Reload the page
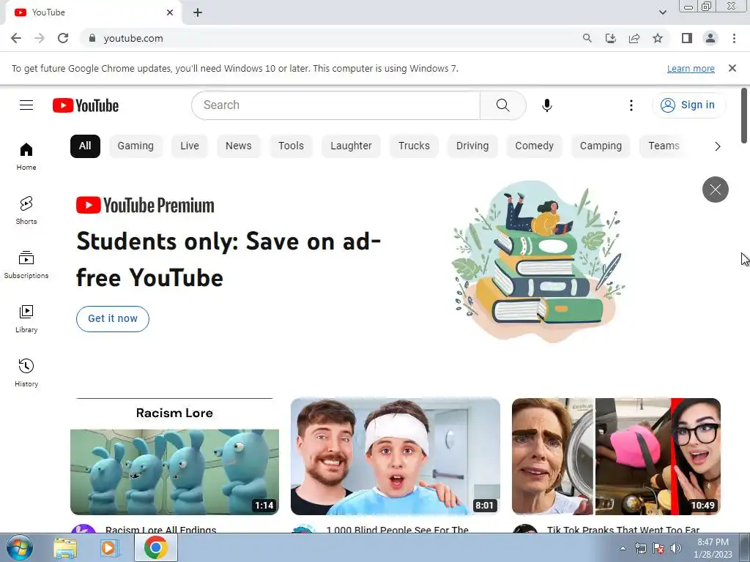Screen dimensions: 750x562 [x=63, y=38]
